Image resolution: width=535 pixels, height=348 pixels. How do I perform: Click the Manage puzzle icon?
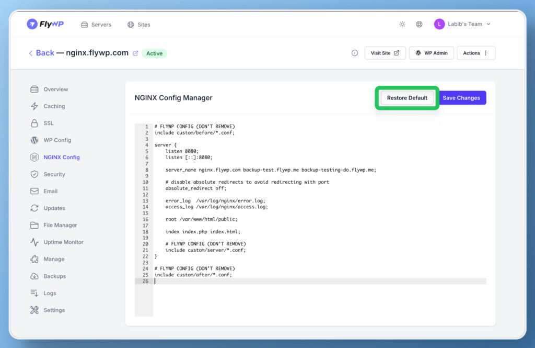[34, 259]
